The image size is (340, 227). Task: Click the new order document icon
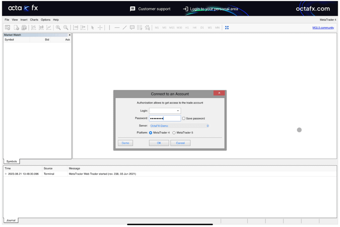[16, 28]
